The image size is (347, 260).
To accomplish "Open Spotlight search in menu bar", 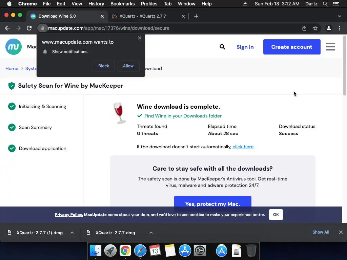I will tap(325, 4).
